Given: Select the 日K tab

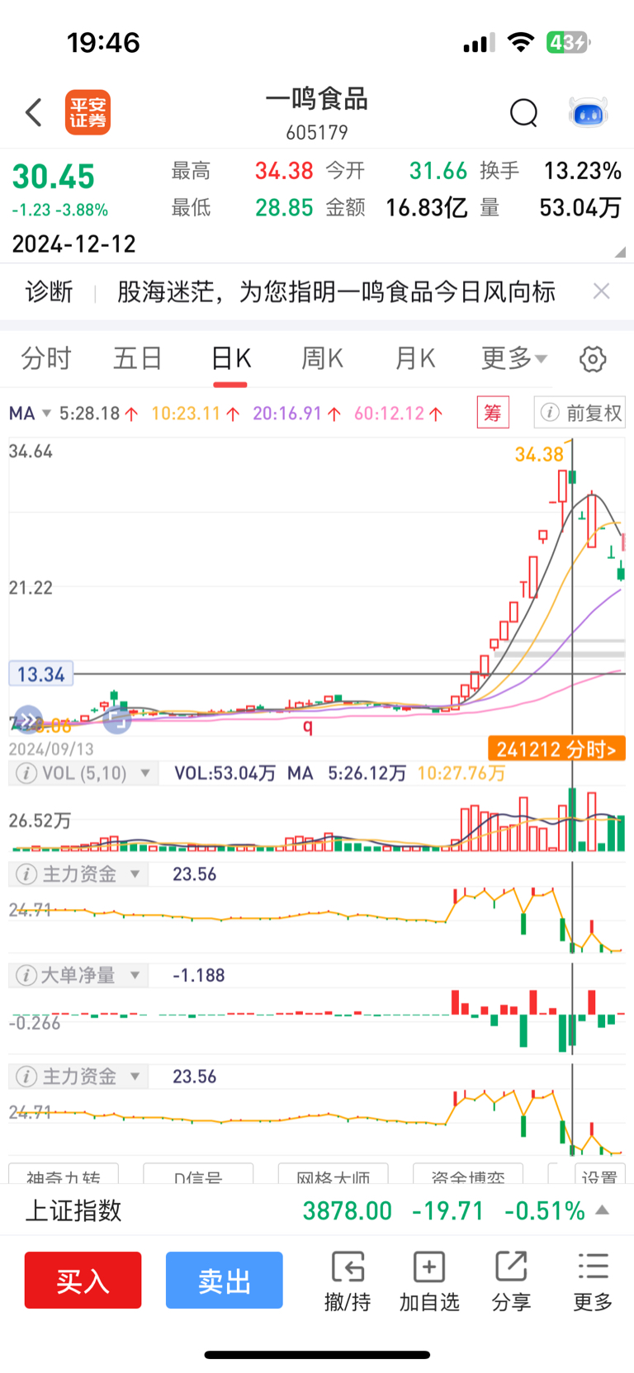Looking at the screenshot, I should pos(230,358).
